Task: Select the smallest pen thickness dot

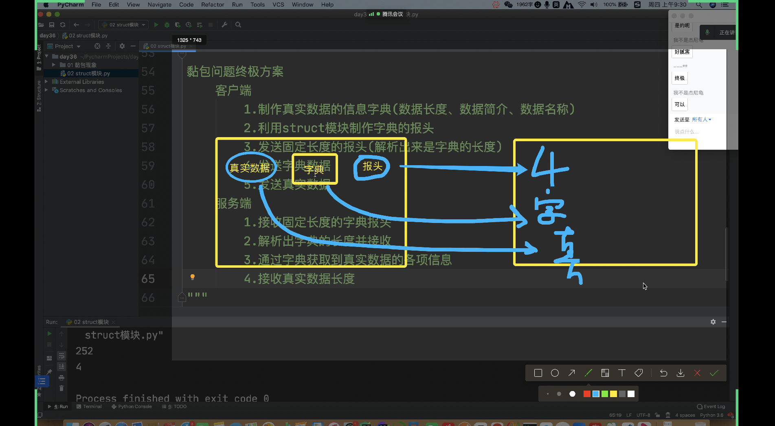Action: tap(548, 394)
